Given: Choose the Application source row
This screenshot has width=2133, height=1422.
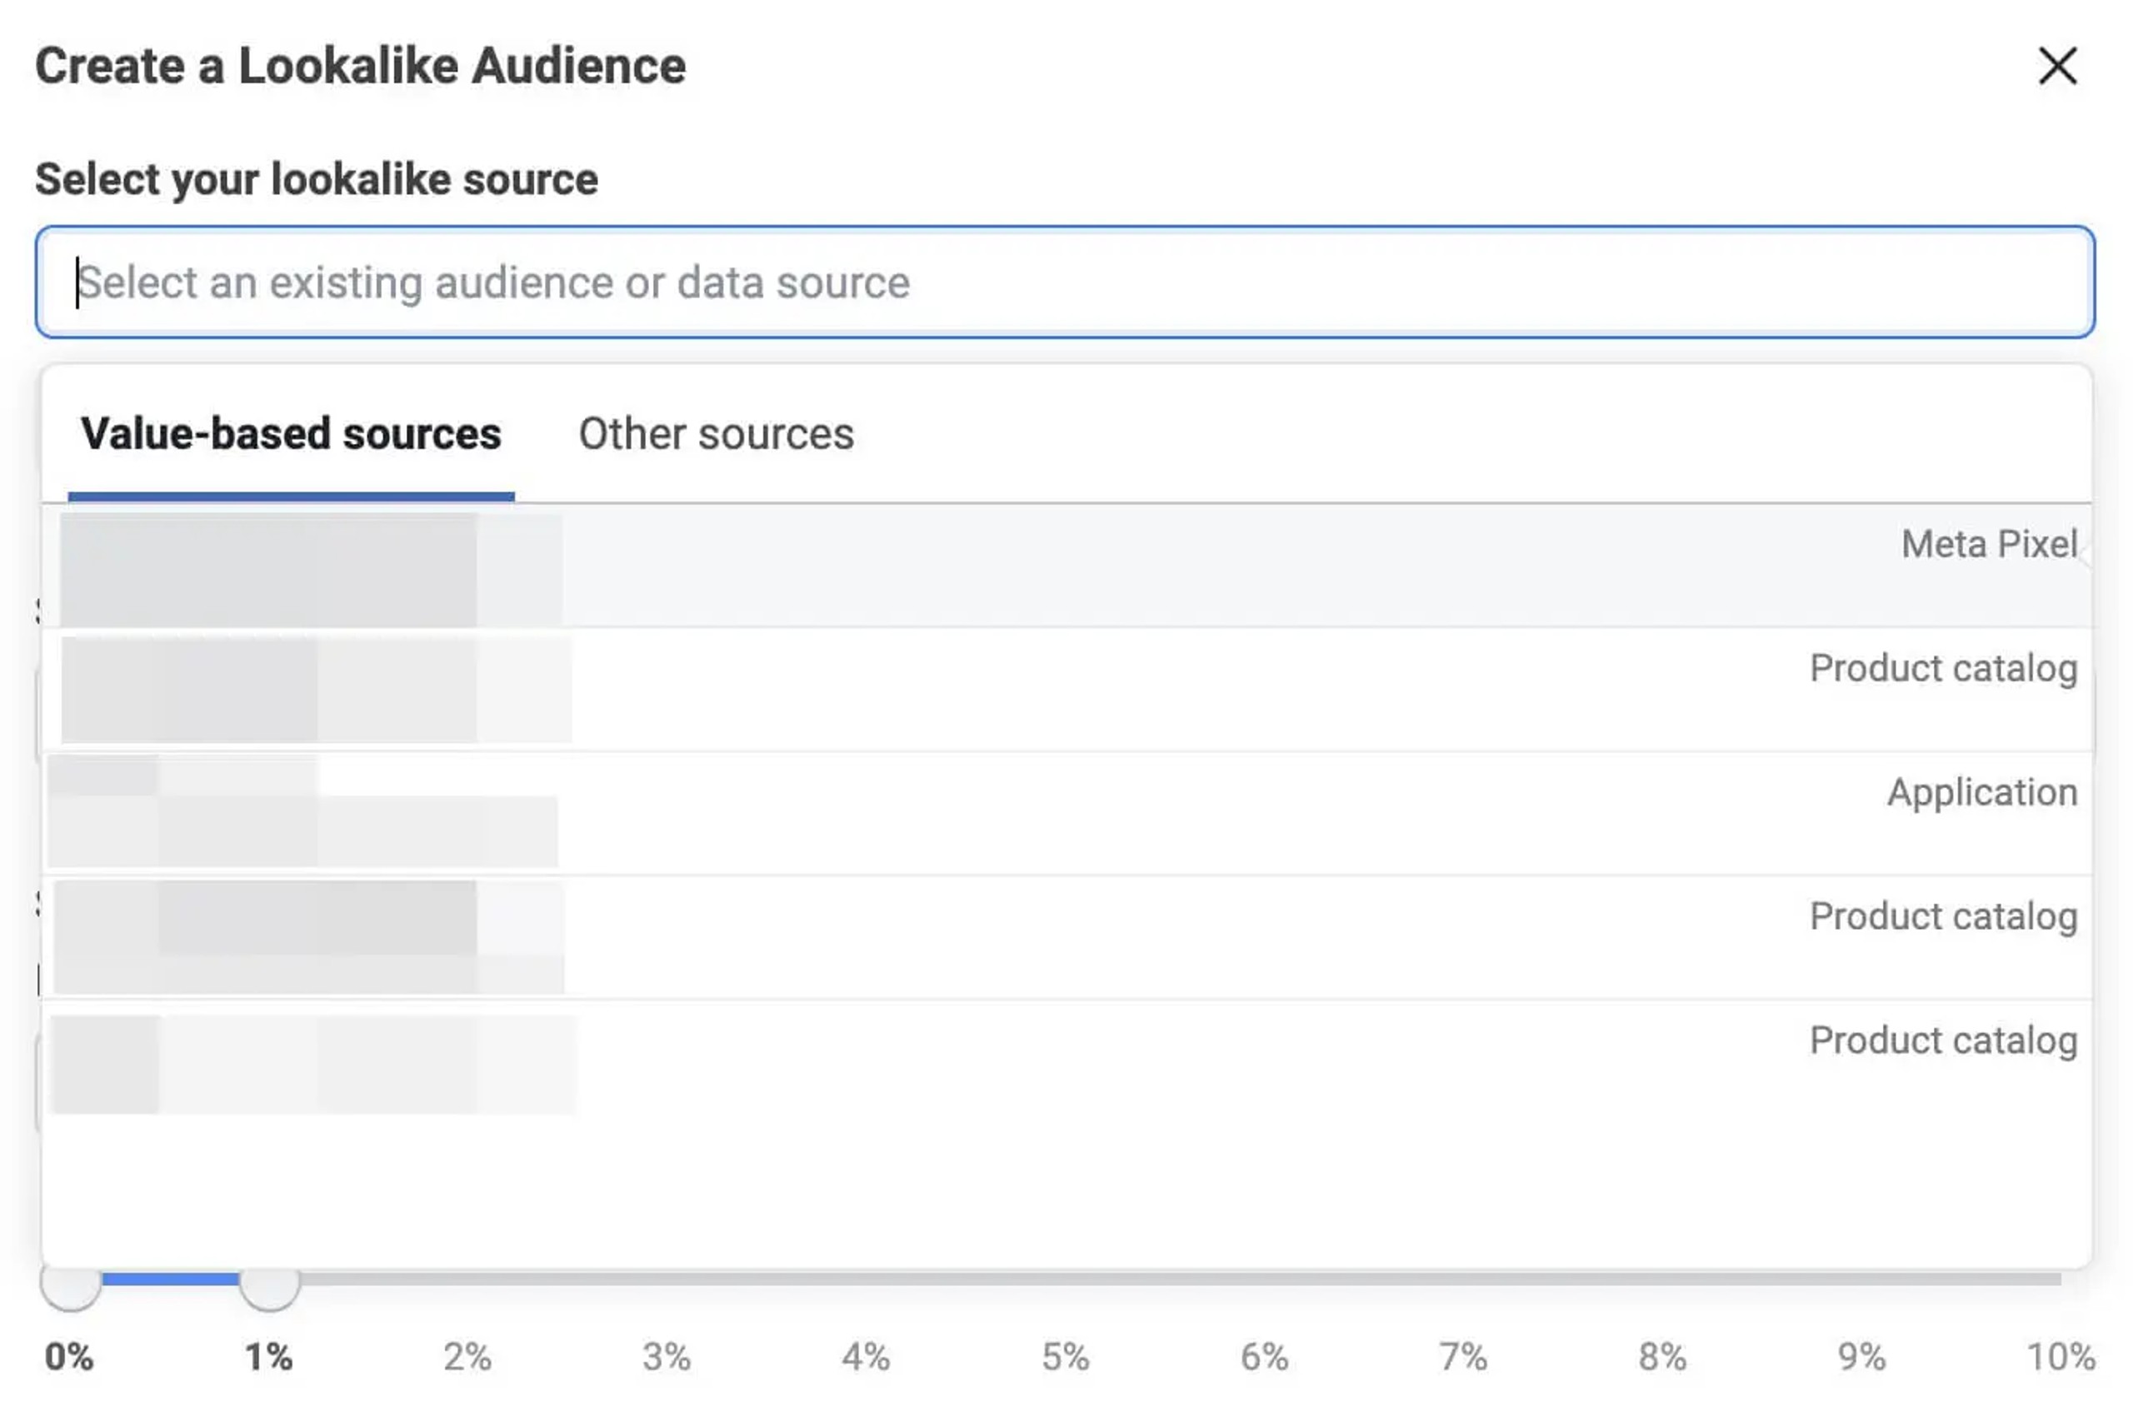Looking at the screenshot, I should point(1066,814).
